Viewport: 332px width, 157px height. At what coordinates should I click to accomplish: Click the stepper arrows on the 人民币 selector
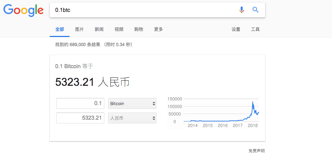154,118
